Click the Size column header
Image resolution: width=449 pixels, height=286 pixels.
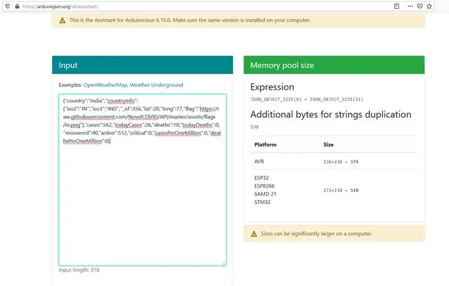point(328,145)
